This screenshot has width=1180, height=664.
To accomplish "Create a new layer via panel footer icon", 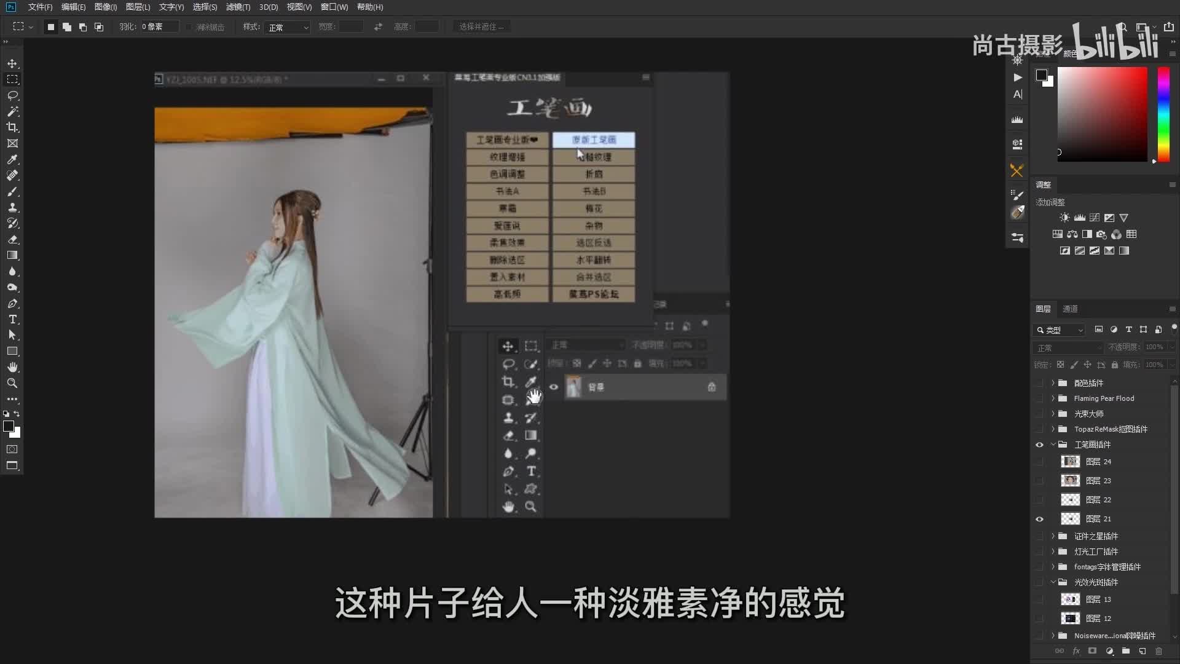I will point(1142,651).
